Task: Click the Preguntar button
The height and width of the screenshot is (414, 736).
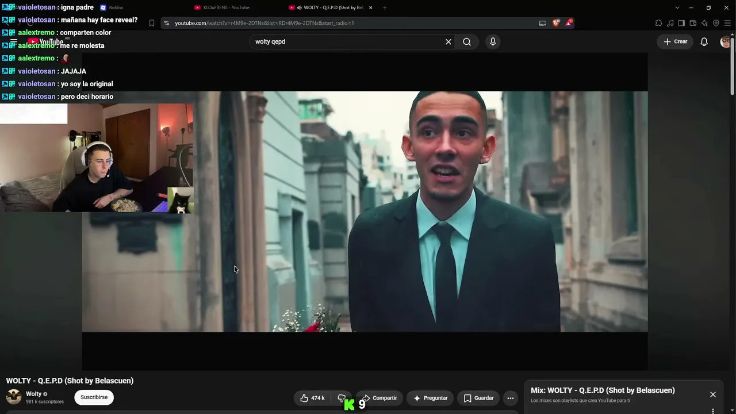Action: pyautogui.click(x=430, y=398)
